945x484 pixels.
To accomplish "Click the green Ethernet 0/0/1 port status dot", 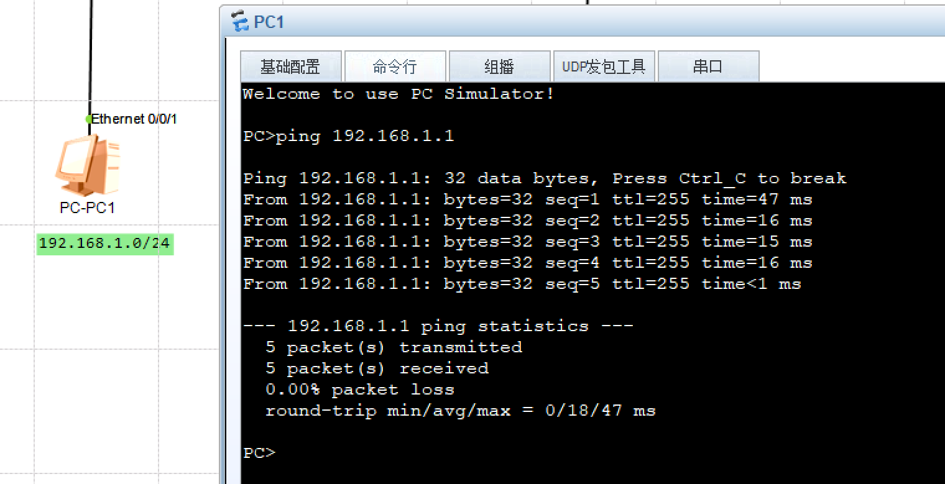I will point(89,119).
